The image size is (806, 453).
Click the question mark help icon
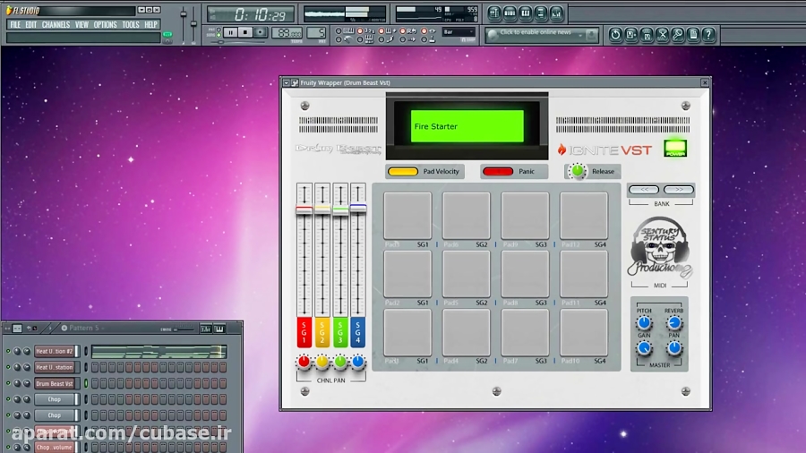click(708, 34)
